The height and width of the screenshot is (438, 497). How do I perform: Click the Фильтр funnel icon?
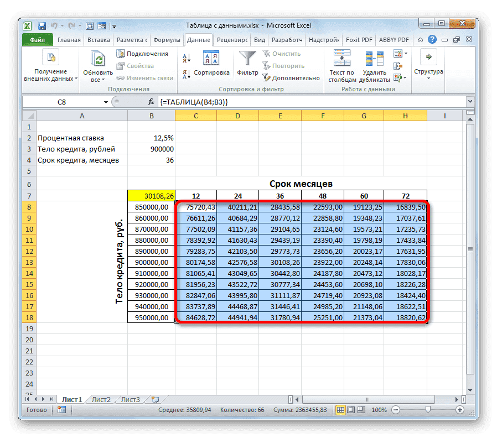(x=247, y=57)
